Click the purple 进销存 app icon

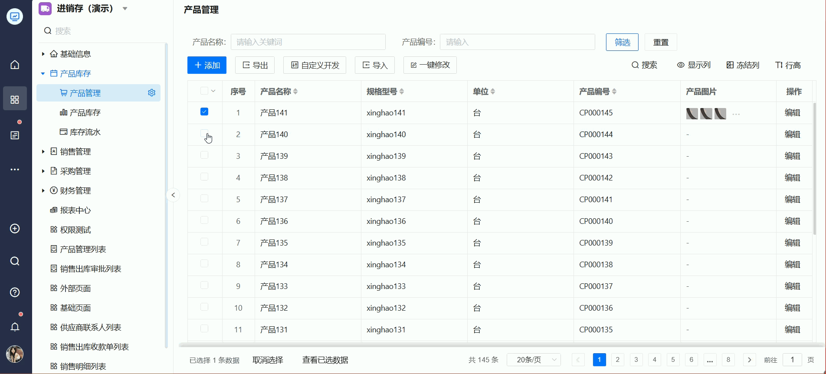click(45, 9)
